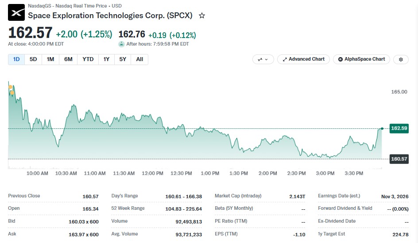
Task: Select the 5Y time range tab
Action: point(123,59)
